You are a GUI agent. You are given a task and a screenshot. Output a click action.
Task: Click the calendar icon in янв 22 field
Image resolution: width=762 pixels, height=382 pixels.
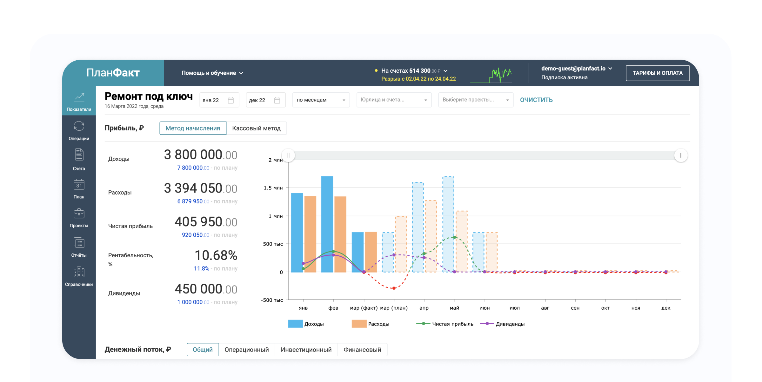coord(231,100)
